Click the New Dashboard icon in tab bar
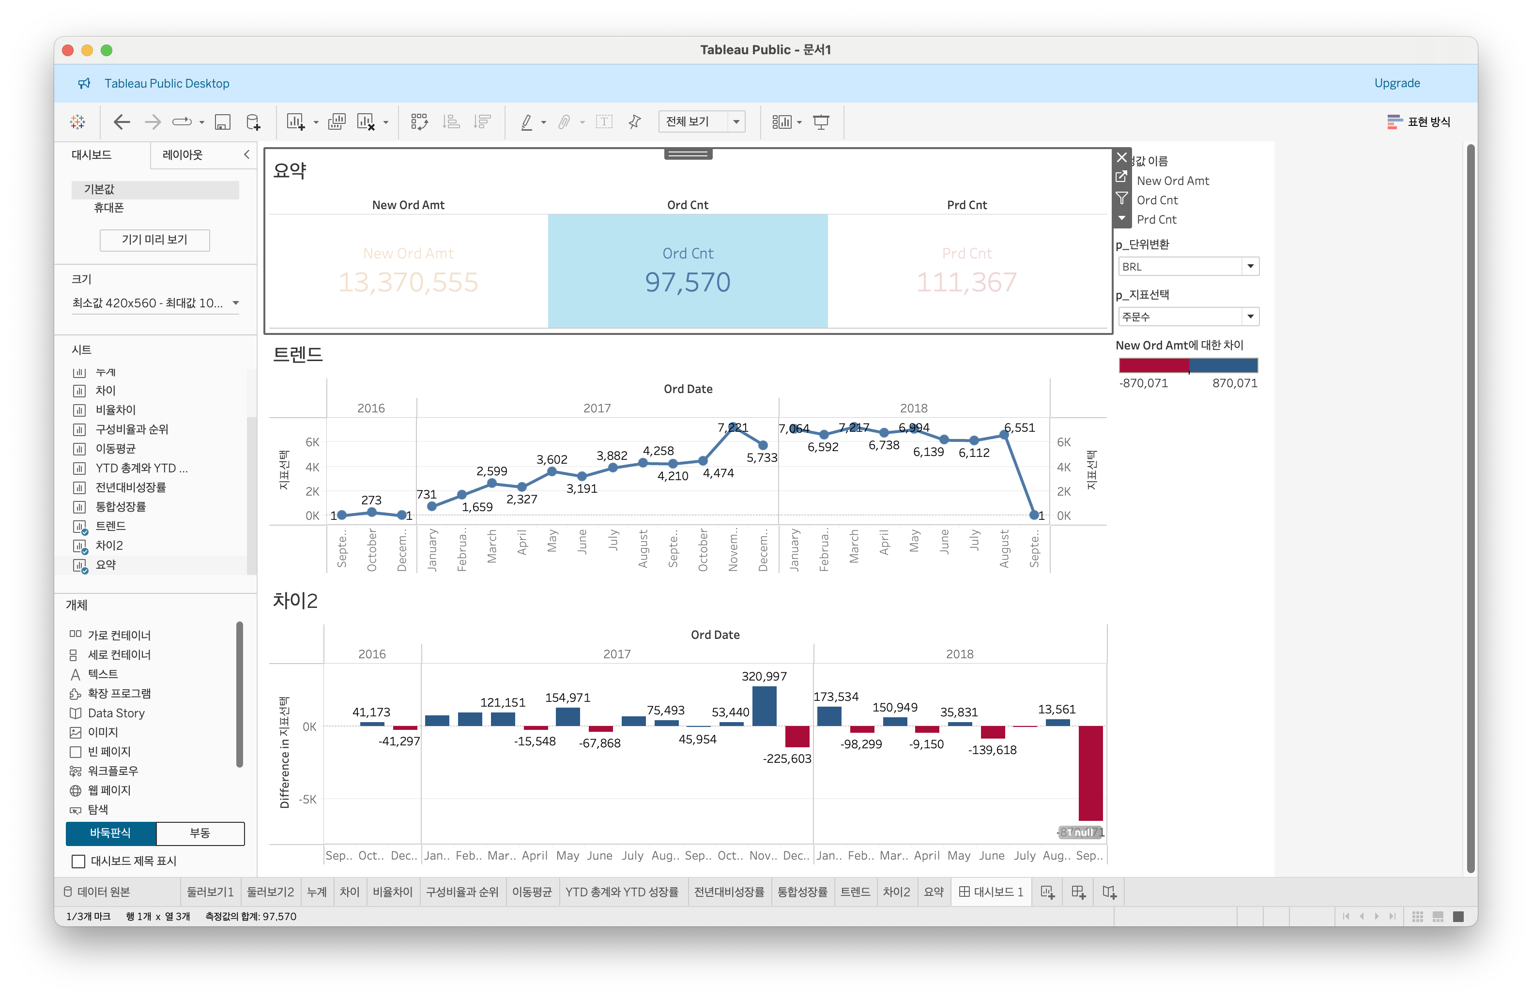This screenshot has width=1532, height=998. [1078, 892]
